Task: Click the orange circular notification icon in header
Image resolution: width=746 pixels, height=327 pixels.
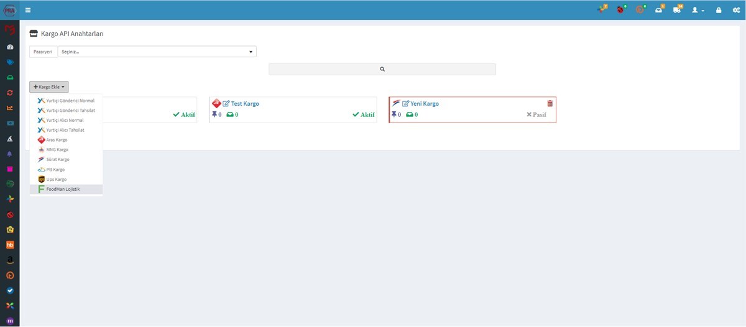Action: click(640, 10)
